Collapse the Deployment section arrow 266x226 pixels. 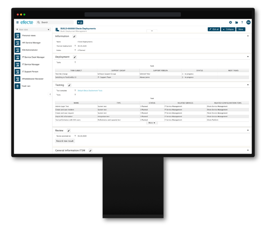click(x=248, y=56)
